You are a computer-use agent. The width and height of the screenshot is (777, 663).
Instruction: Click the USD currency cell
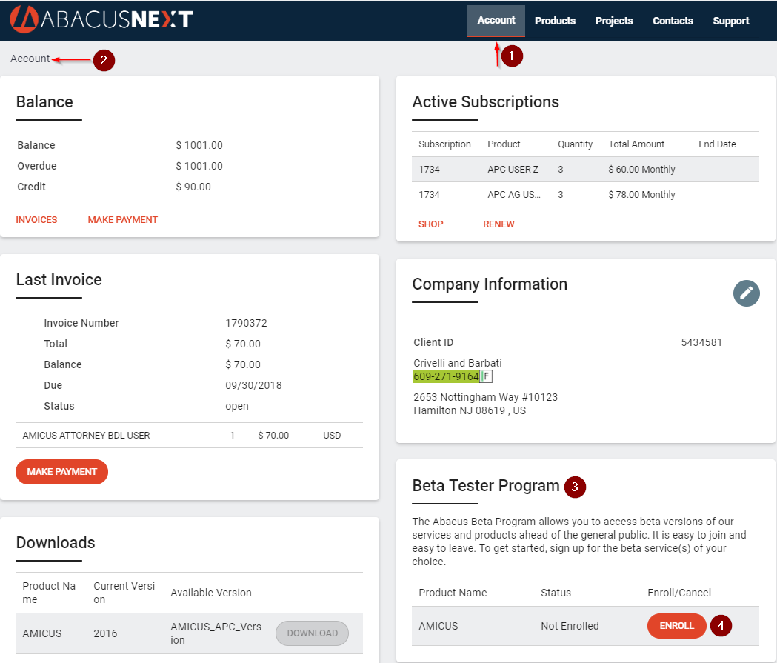tap(332, 436)
